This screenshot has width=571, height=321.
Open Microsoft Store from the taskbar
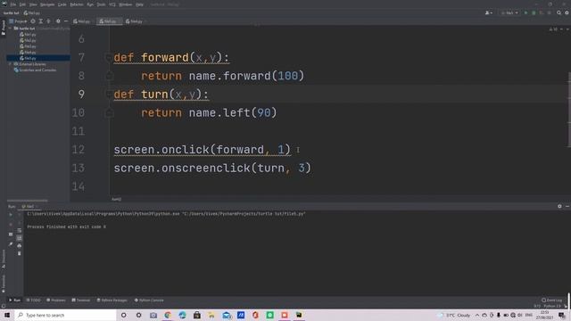pyautogui.click(x=197, y=315)
